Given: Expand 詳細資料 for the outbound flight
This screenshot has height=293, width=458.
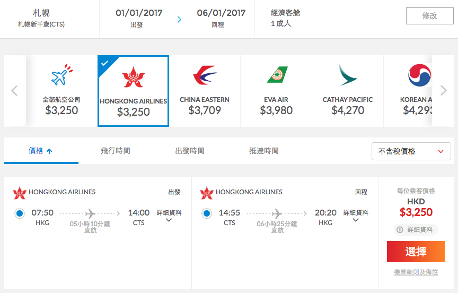Looking at the screenshot, I should point(169,216).
